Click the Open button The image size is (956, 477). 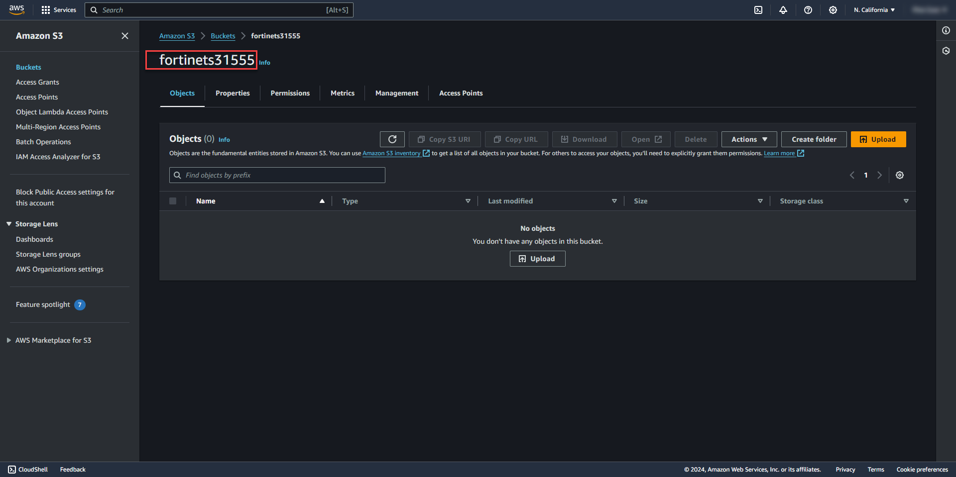[646, 139]
